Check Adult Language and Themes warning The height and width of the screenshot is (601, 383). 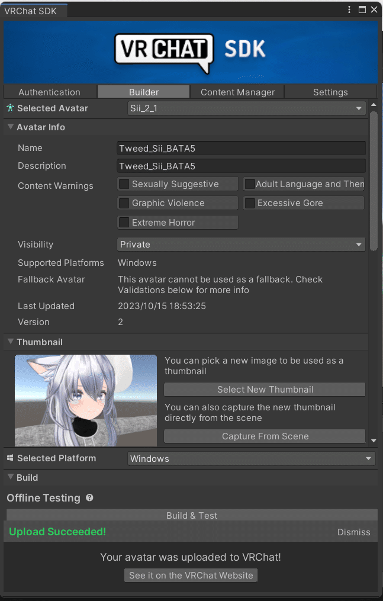click(x=250, y=184)
